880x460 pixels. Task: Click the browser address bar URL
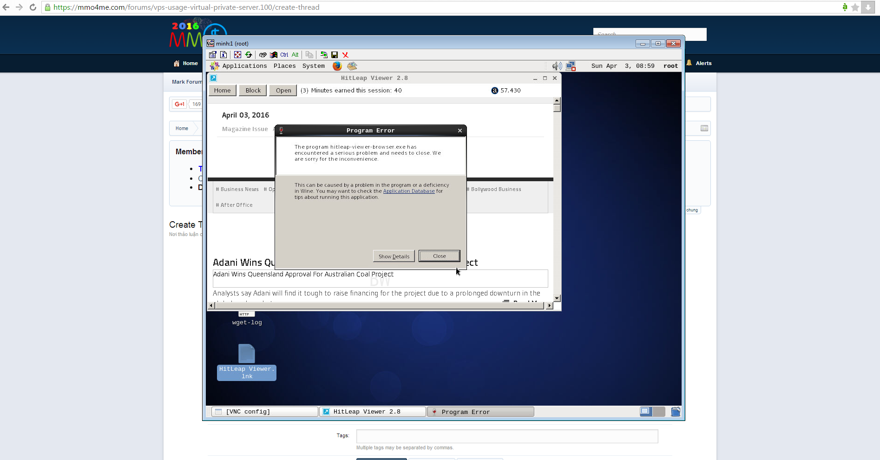click(x=186, y=7)
